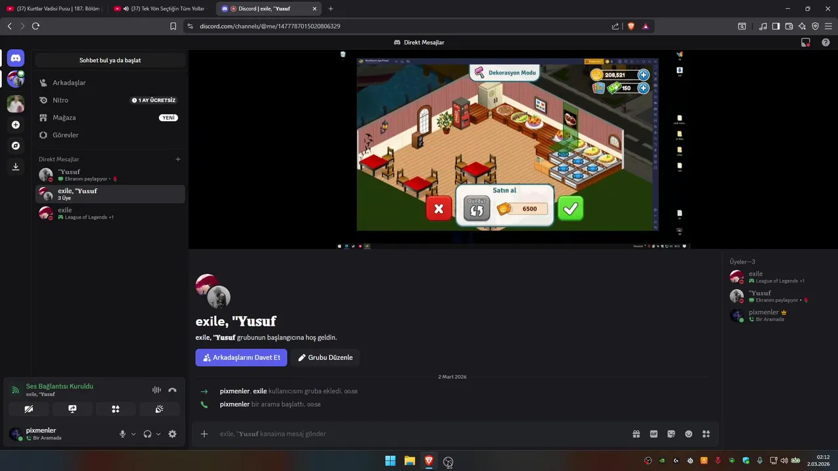The image size is (838, 471).
Task: Open a new browser tab
Action: coord(331,9)
